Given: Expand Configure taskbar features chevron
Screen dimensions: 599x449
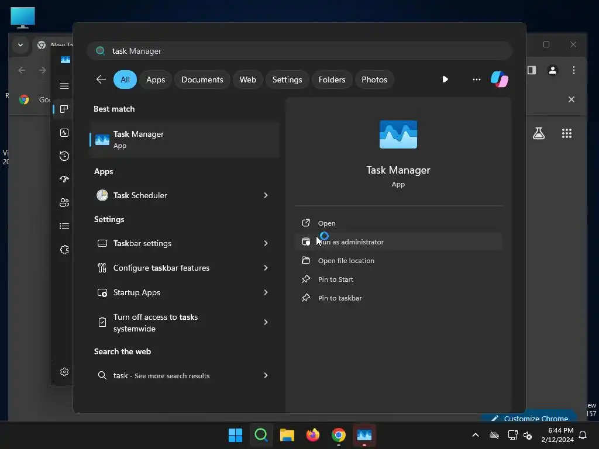Looking at the screenshot, I should (x=266, y=268).
